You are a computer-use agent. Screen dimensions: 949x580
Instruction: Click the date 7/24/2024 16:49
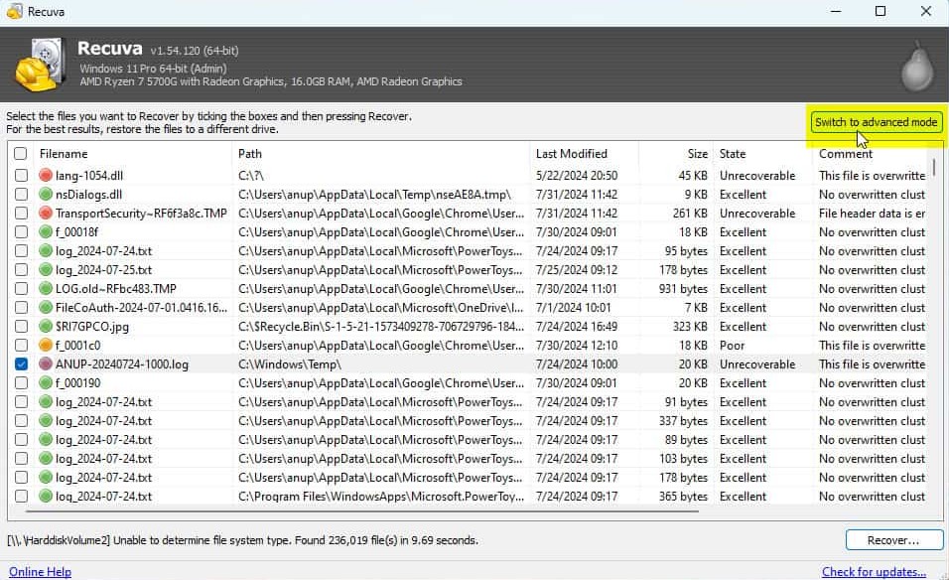coord(577,327)
